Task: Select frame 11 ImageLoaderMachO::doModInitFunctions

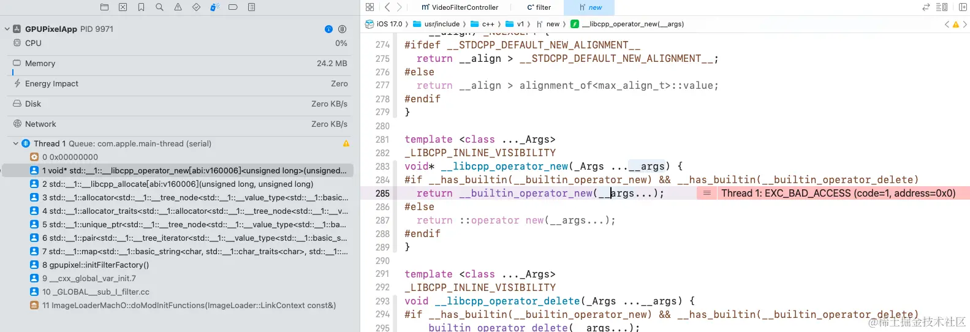Action: click(180, 305)
